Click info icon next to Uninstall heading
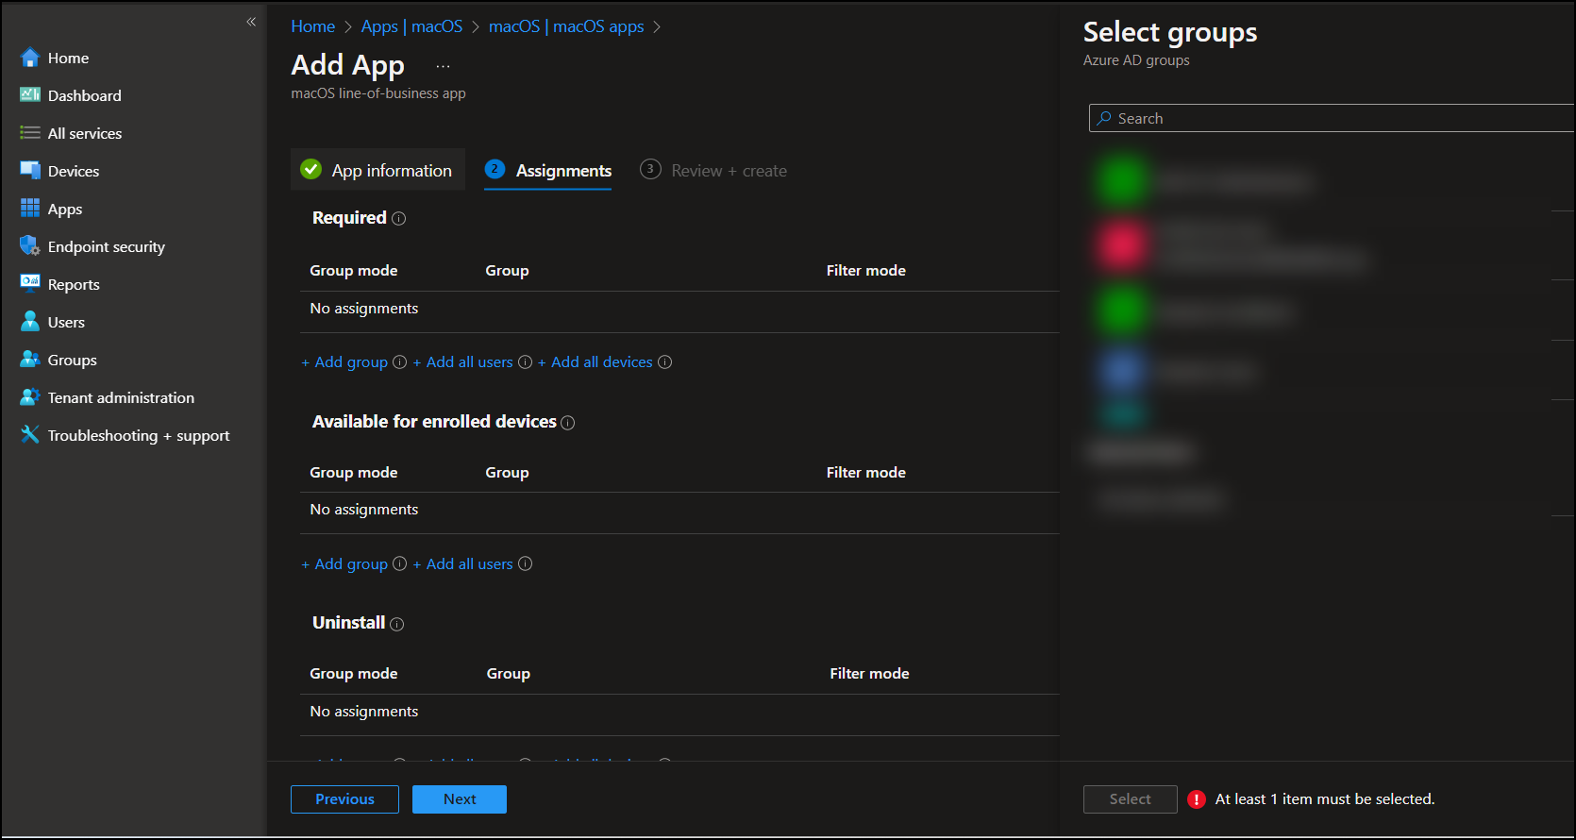 coord(397,624)
